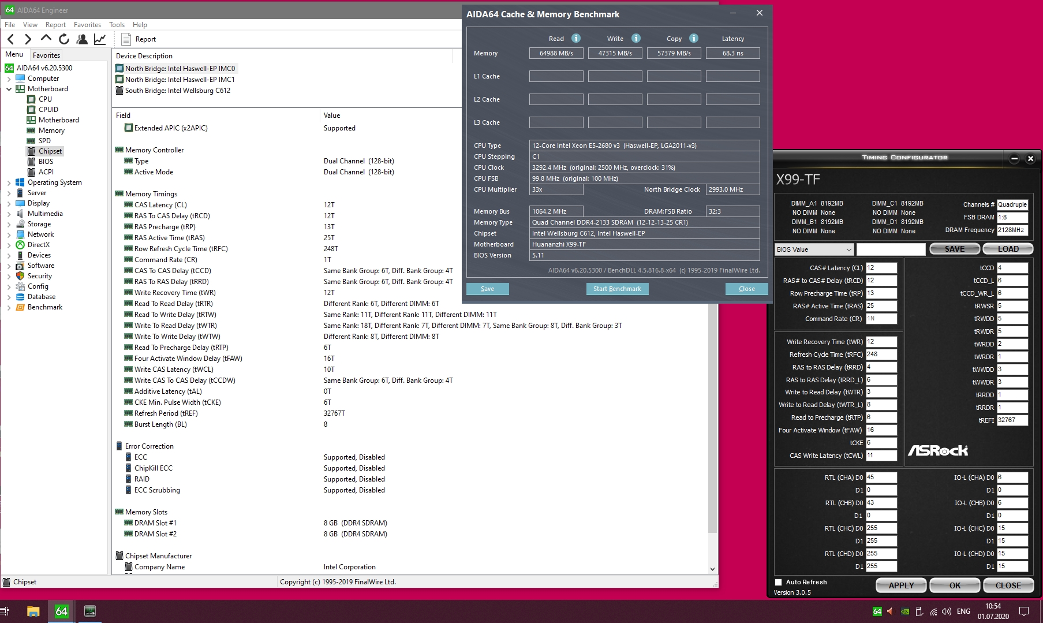Screen dimensions: 1043x623
Task: Collapse the Motherboard tree node
Action: [x=9, y=89]
